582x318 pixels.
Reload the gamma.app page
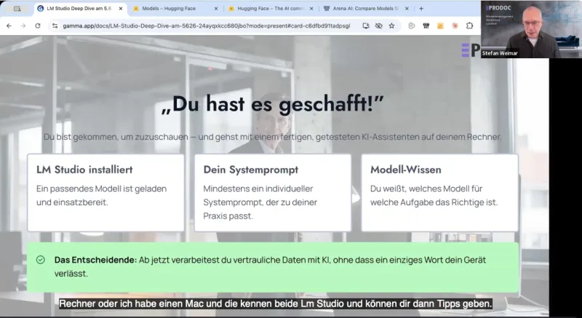[x=38, y=25]
